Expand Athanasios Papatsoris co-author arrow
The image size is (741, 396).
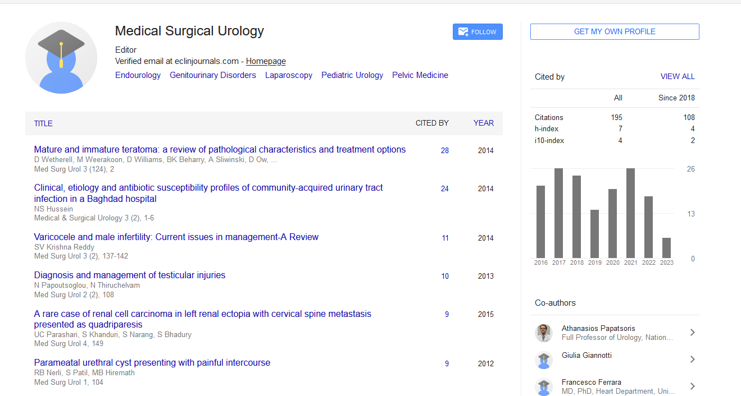pyautogui.click(x=692, y=333)
